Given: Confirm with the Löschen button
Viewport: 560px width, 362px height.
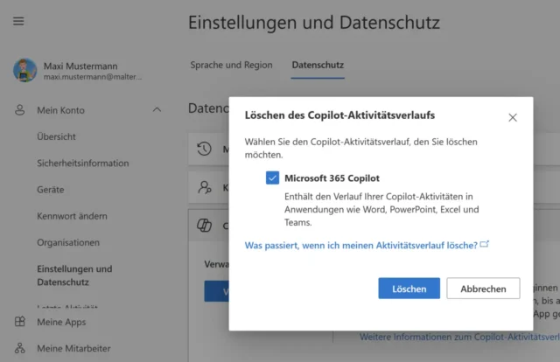Looking at the screenshot, I should point(409,289).
